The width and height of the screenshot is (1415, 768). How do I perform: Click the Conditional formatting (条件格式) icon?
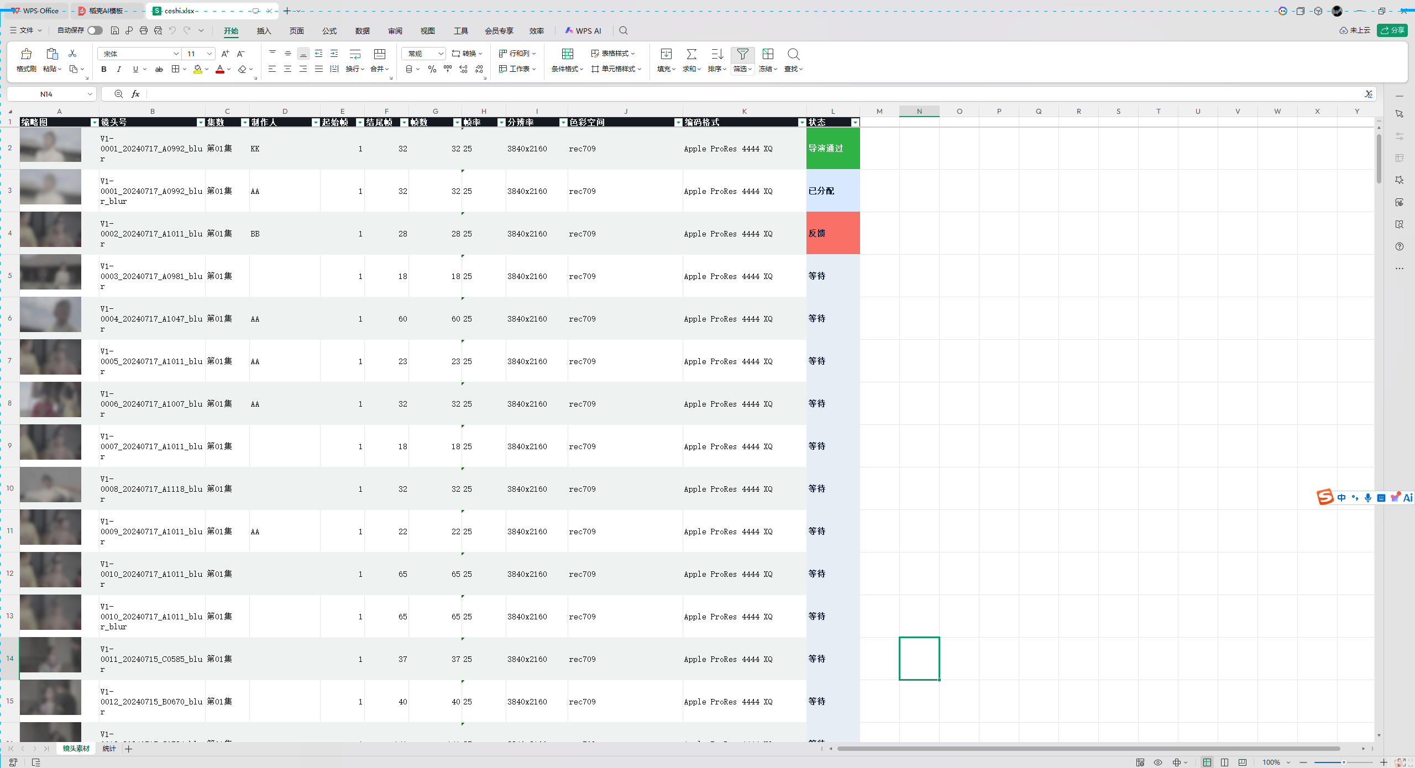coord(567,54)
